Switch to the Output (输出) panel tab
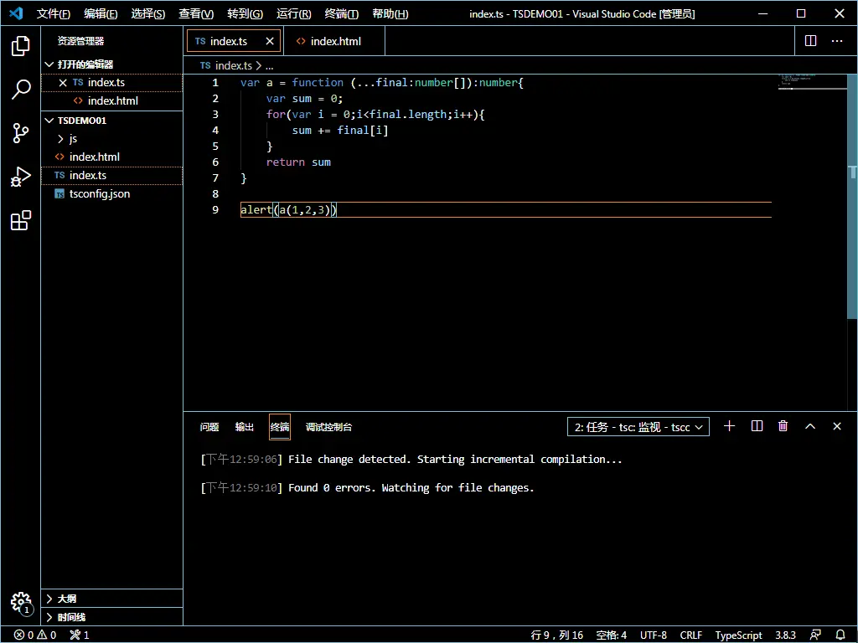Image resolution: width=858 pixels, height=643 pixels. point(244,427)
